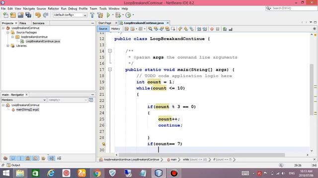Click the History view button
This screenshot has height=178, width=318.
coord(115,29)
